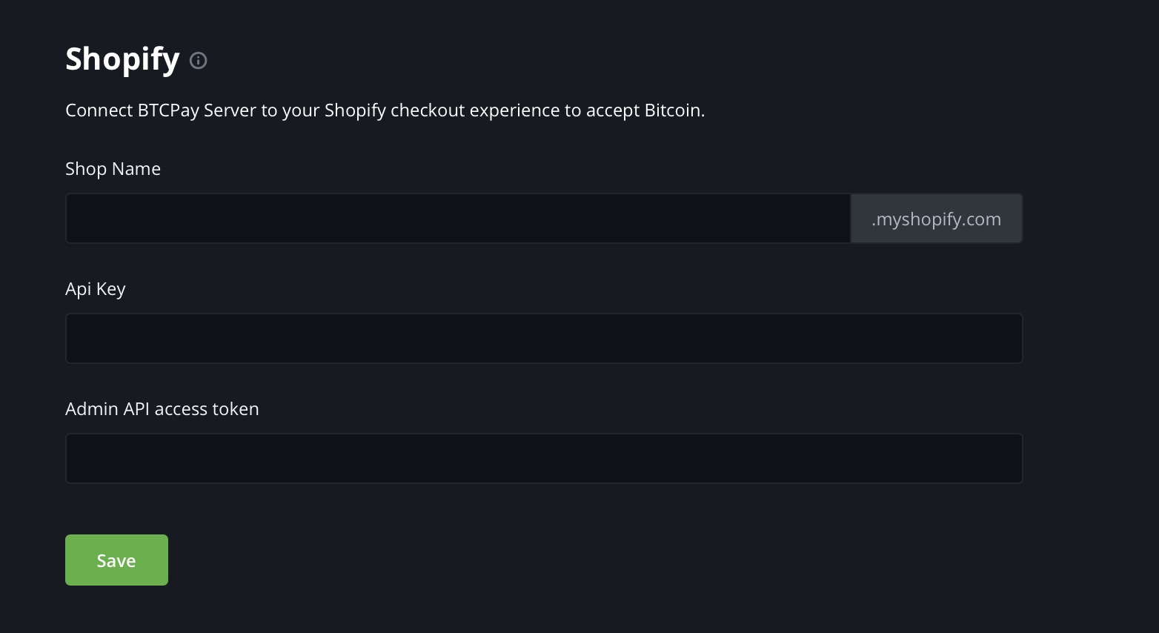Select the Shop Name label text
Screen dimensions: 1159x633
pyautogui.click(x=113, y=168)
